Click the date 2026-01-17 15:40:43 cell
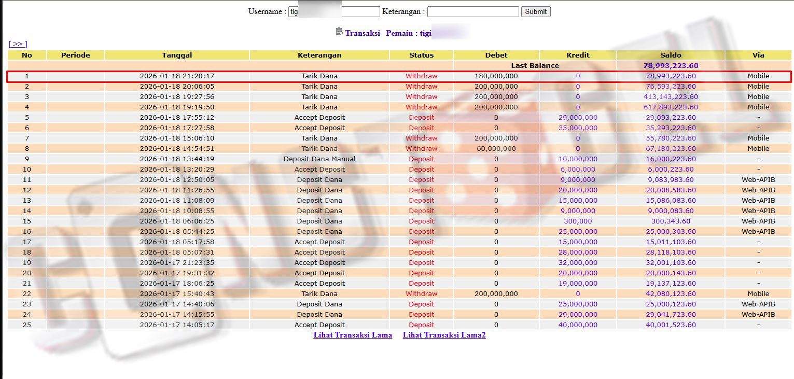The height and width of the screenshot is (379, 794). (177, 294)
